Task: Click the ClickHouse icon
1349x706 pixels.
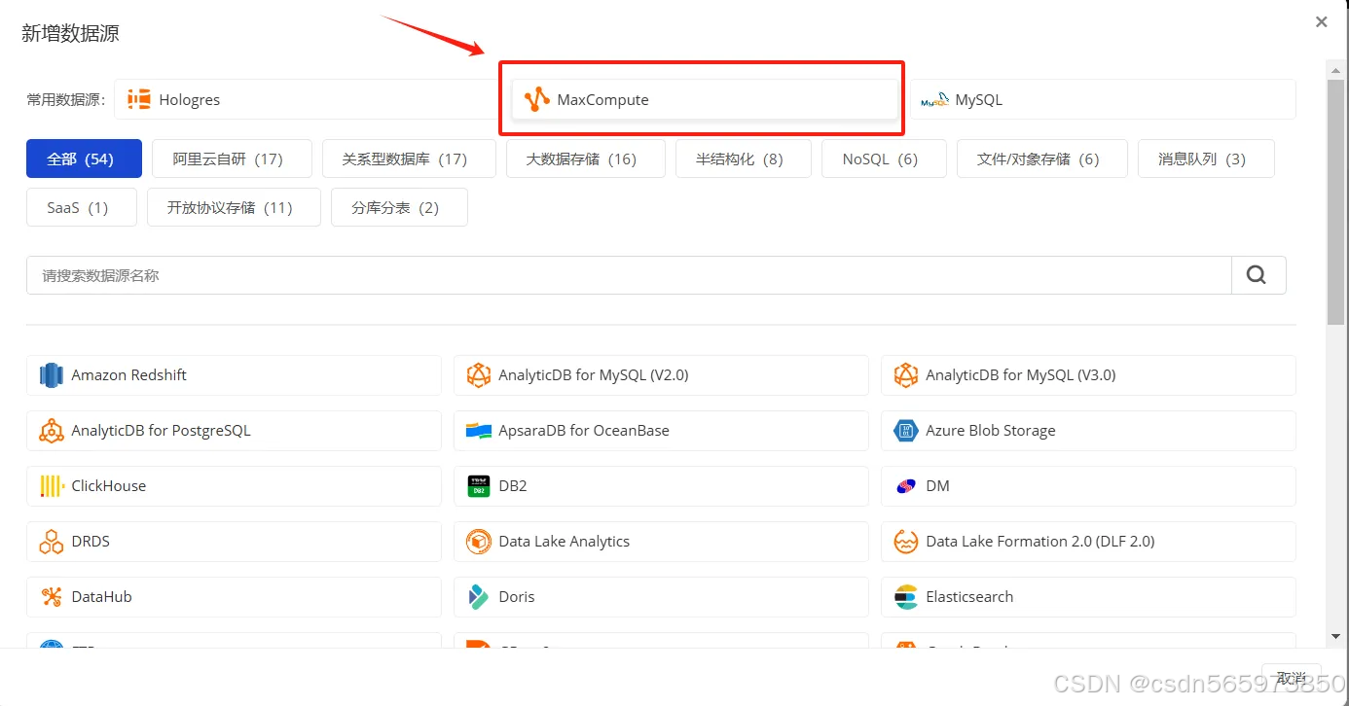Action: 51,485
